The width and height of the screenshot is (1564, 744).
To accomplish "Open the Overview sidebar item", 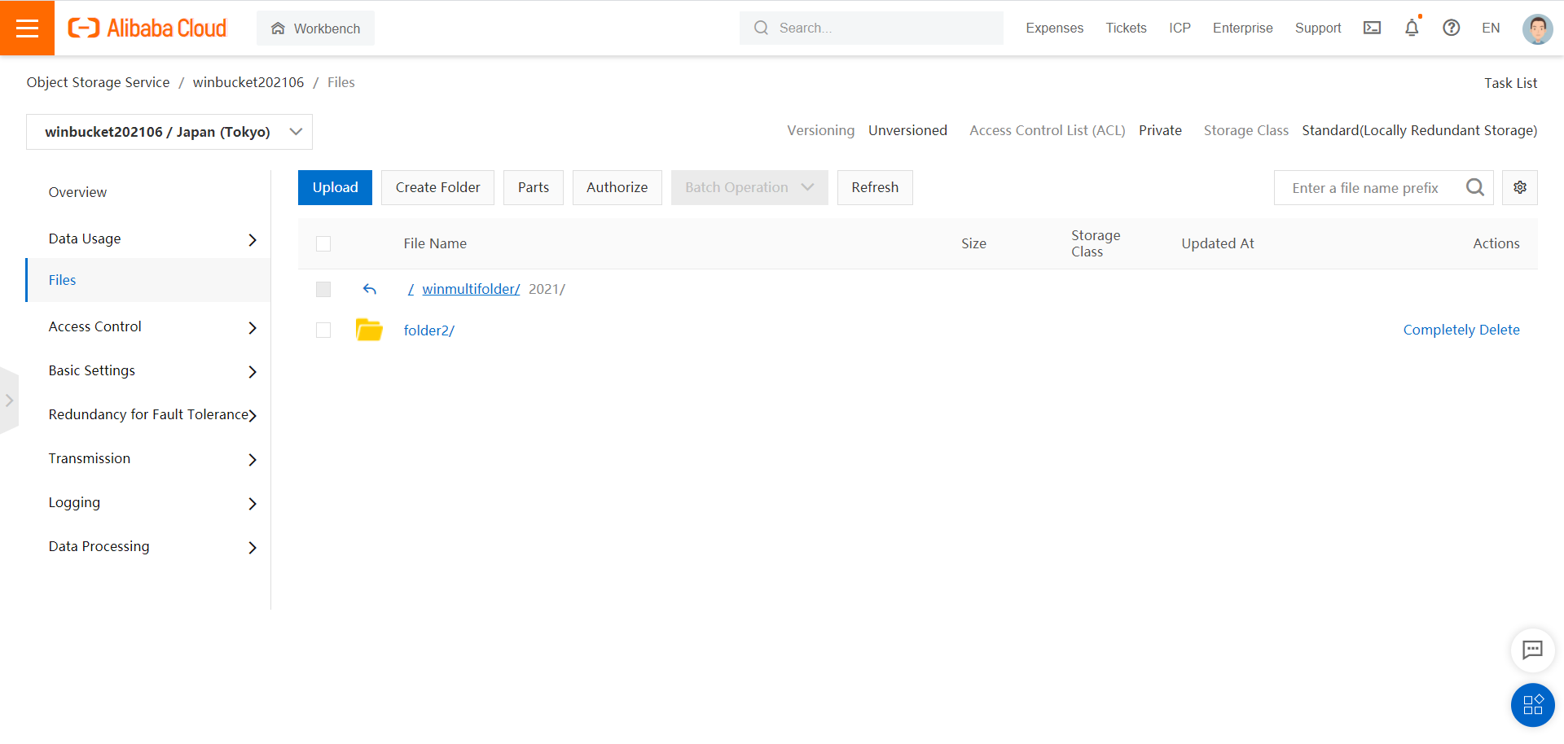I will point(77,192).
